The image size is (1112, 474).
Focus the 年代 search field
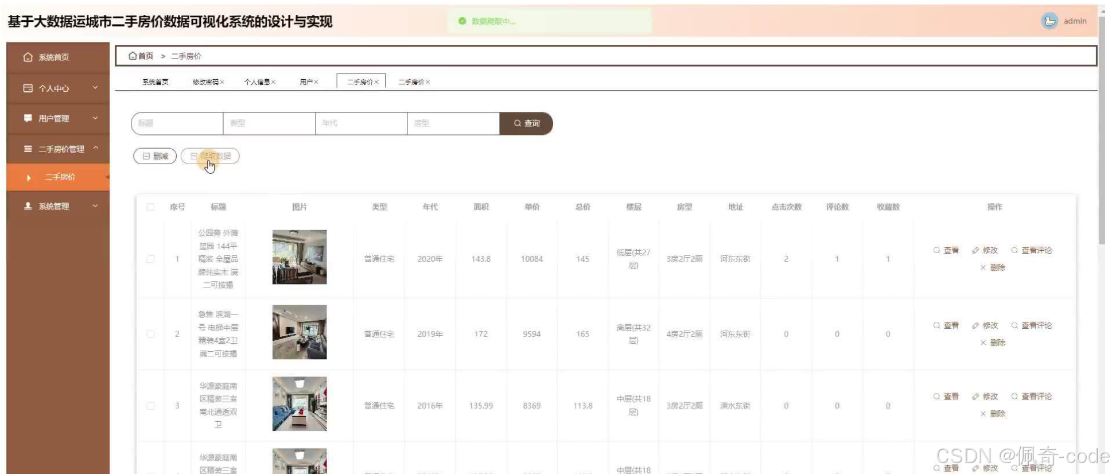point(361,123)
